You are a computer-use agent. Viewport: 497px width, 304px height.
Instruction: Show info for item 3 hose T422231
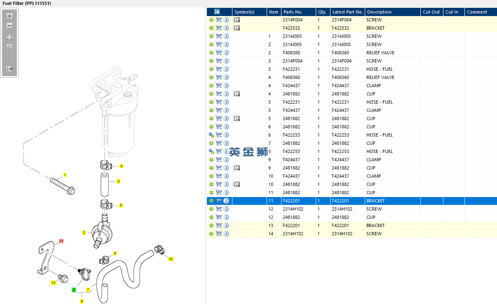(226, 69)
